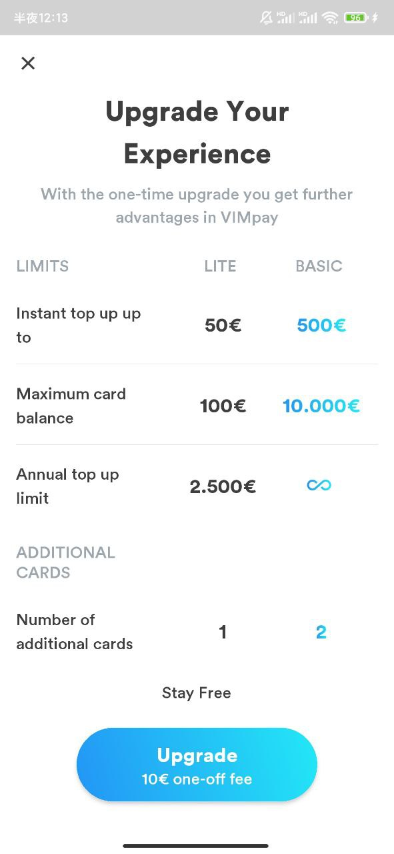
Task: Select the BASIC column header
Action: tap(319, 266)
